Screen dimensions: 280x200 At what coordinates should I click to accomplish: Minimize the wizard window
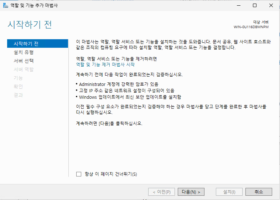239,5
